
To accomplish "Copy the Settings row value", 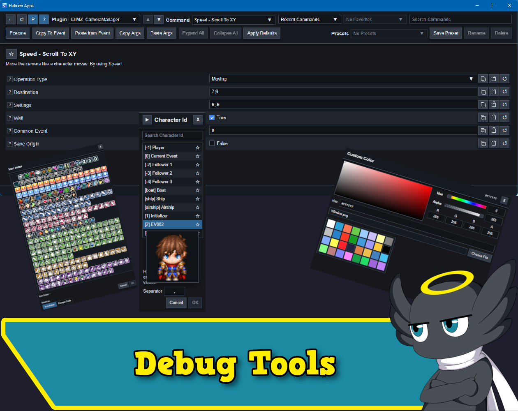I will click(x=483, y=104).
